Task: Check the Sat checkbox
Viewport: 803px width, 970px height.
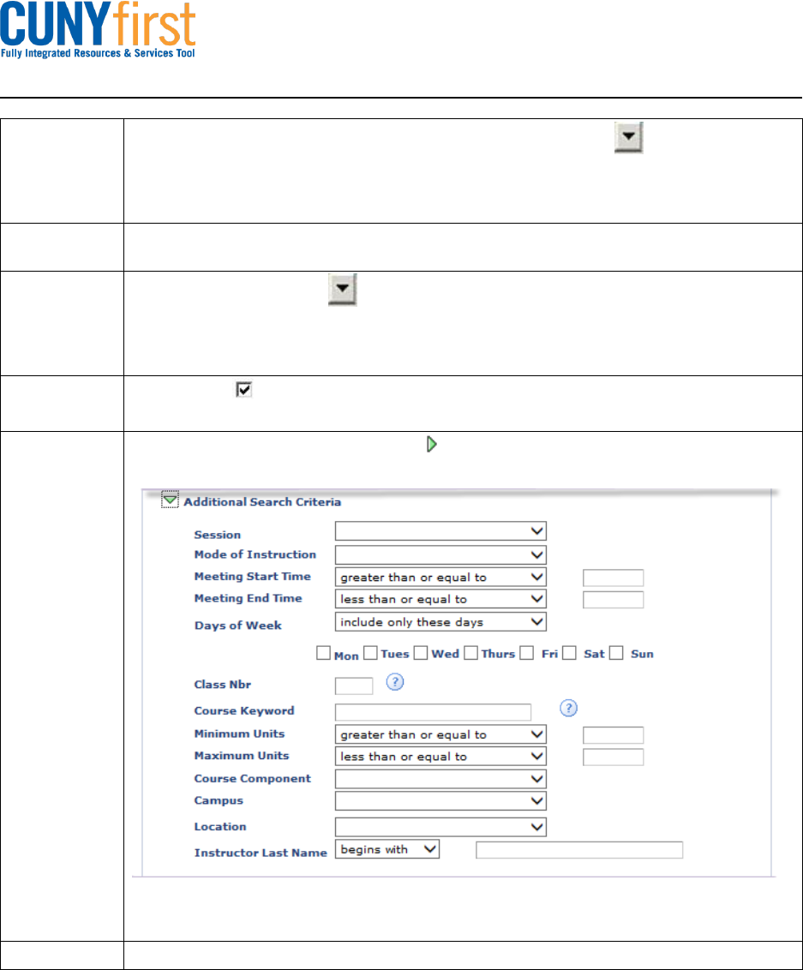Action: coord(569,653)
